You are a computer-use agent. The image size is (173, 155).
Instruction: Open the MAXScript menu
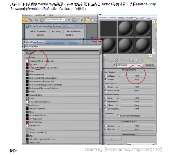click(40, 15)
